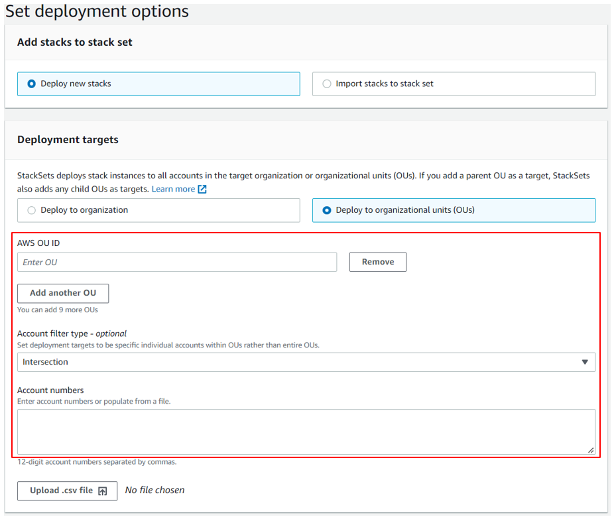Click the Add stacks to stack set header
The image size is (614, 519).
(76, 42)
